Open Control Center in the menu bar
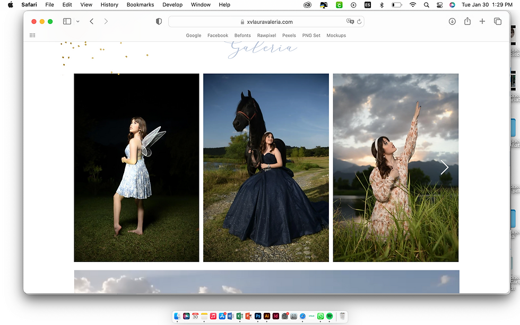This screenshot has width=520, height=325. point(439,5)
